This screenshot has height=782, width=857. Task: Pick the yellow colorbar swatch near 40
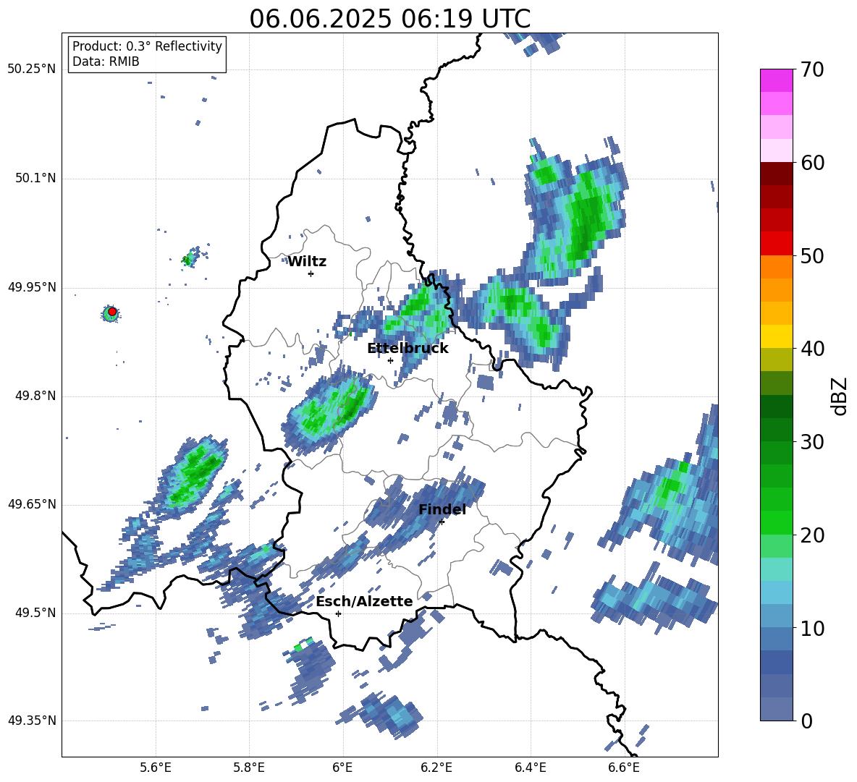coord(776,336)
